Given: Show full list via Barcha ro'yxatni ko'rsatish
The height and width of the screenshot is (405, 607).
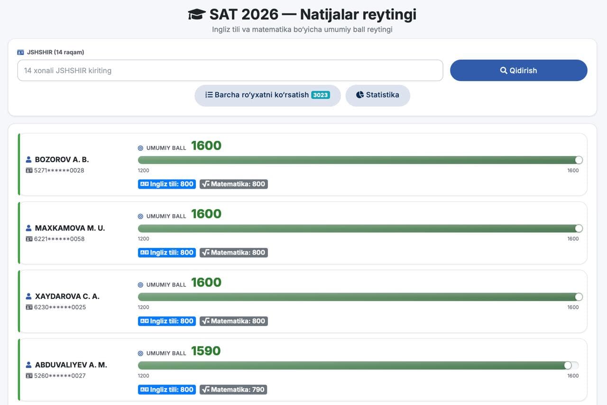Looking at the screenshot, I should [x=267, y=95].
